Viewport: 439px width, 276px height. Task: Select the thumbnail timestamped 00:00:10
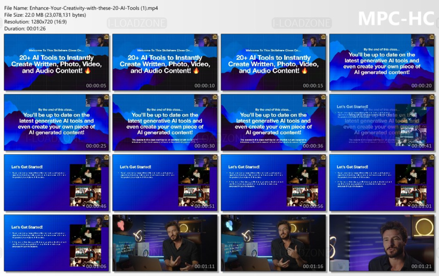165,62
